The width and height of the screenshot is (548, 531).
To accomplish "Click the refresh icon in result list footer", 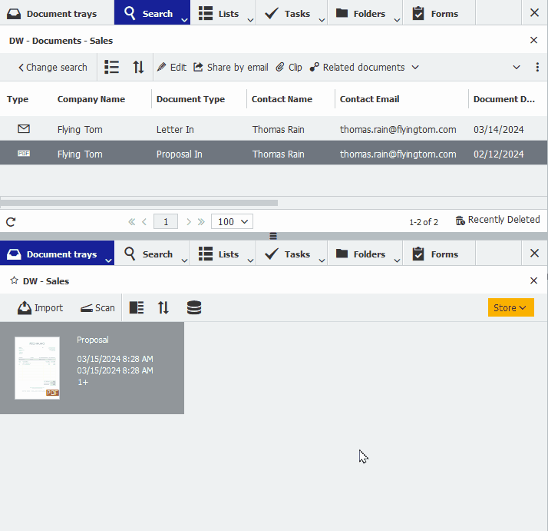I will 11,221.
